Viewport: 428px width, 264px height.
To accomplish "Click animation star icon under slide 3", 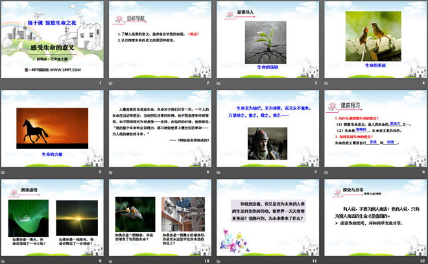I will point(219,83).
